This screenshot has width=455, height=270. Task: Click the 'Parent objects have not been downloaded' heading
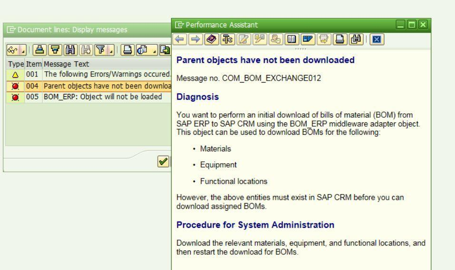265,60
